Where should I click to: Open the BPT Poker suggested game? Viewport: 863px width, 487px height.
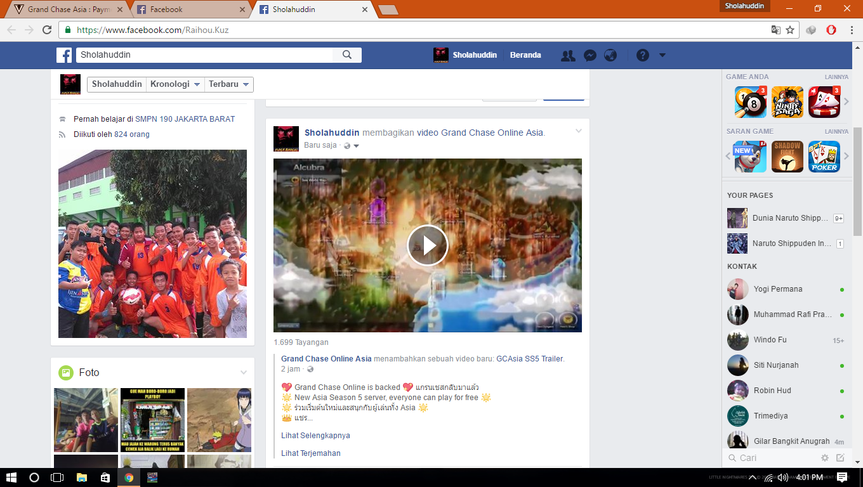824,157
